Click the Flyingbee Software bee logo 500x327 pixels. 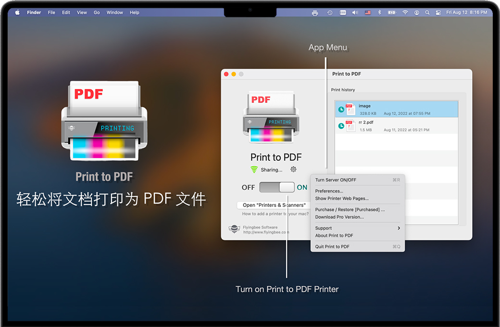(x=234, y=229)
